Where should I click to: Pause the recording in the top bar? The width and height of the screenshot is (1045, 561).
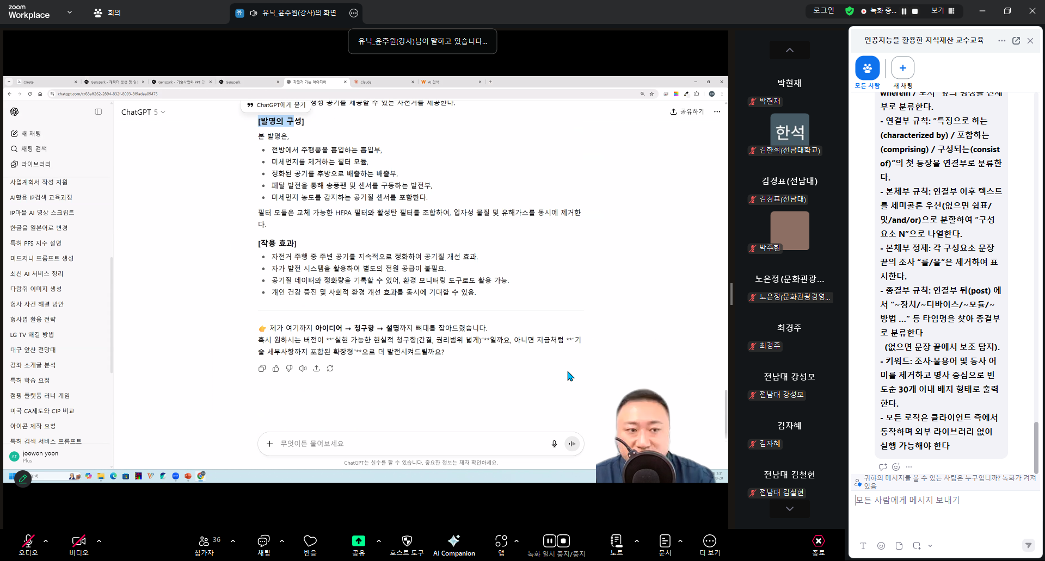pos(904,11)
